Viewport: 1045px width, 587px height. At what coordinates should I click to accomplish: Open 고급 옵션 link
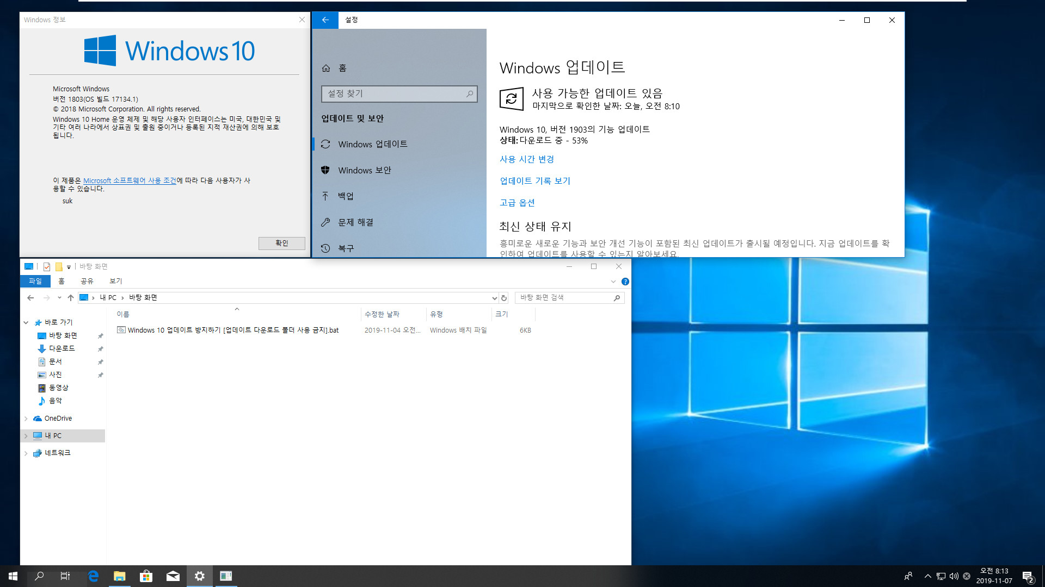pos(517,203)
